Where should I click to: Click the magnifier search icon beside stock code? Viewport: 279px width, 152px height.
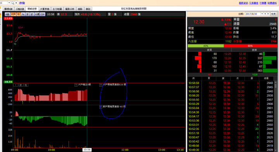[12, 3]
